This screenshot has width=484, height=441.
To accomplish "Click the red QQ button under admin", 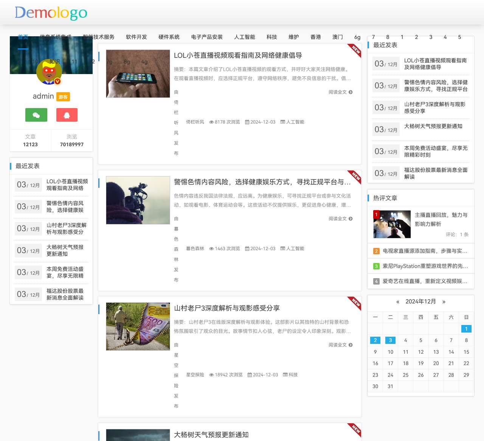I will tap(67, 115).
